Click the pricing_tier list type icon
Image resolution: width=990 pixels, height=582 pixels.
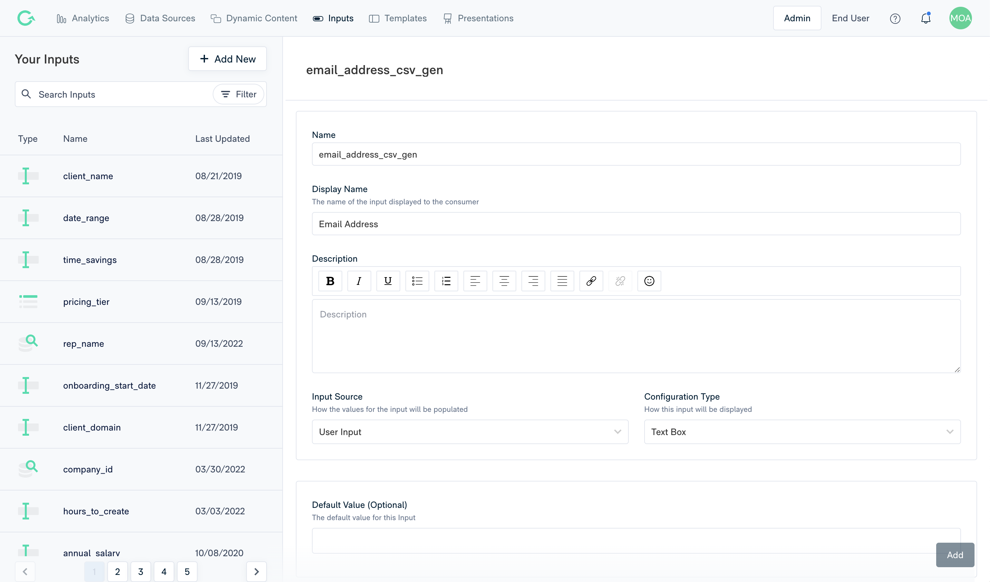[x=28, y=301]
